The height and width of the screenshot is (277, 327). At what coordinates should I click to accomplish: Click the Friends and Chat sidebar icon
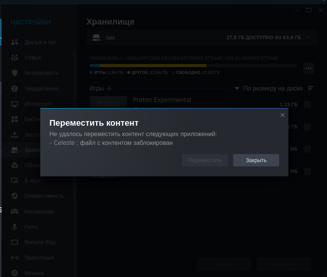[x=15, y=42]
